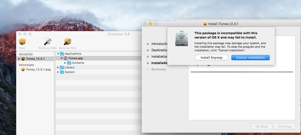Click the Library label in file tree
This screenshot has height=135, width=301.
[69, 67]
